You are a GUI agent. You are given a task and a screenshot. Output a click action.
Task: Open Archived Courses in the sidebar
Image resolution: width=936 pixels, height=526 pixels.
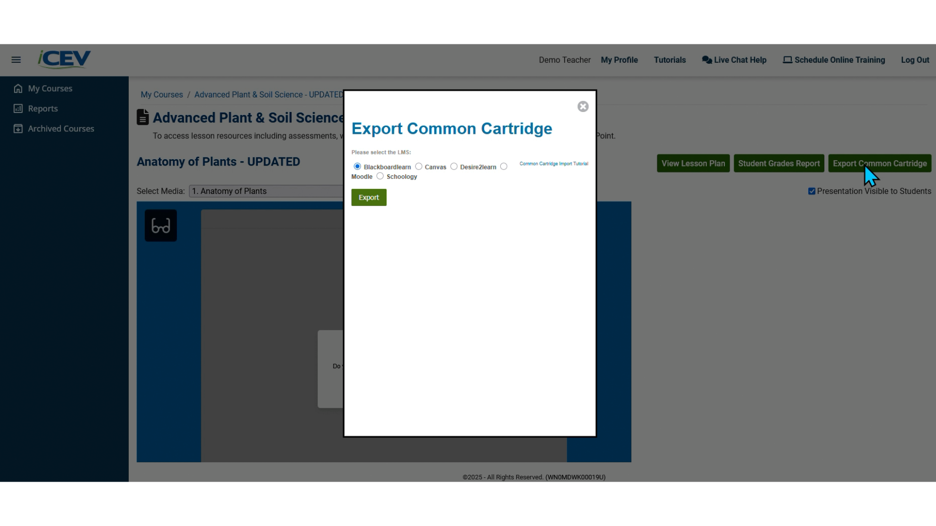pyautogui.click(x=61, y=129)
